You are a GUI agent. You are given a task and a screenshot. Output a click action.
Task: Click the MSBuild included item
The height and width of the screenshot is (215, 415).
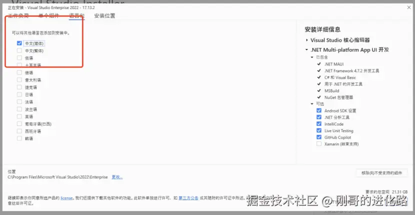pos(331,91)
